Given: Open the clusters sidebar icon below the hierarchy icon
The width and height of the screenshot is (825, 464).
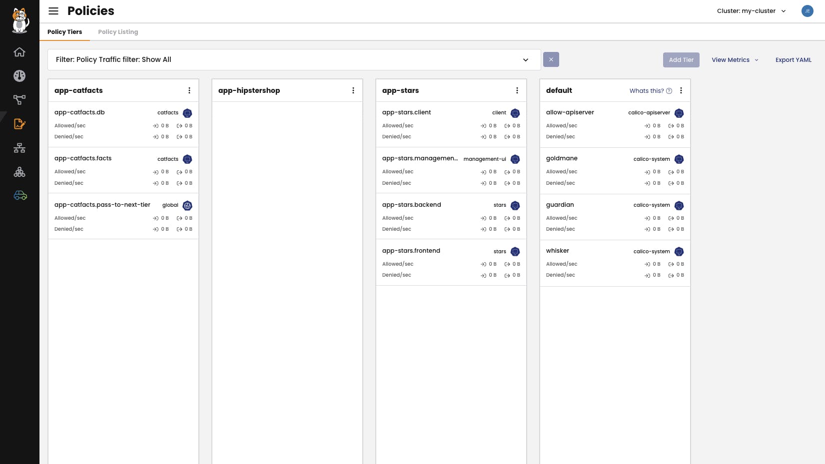Looking at the screenshot, I should (19, 172).
